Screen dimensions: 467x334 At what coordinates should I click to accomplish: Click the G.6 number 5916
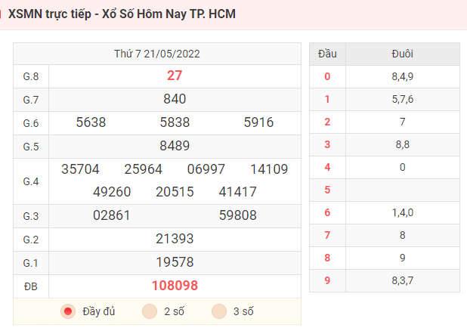coord(258,122)
